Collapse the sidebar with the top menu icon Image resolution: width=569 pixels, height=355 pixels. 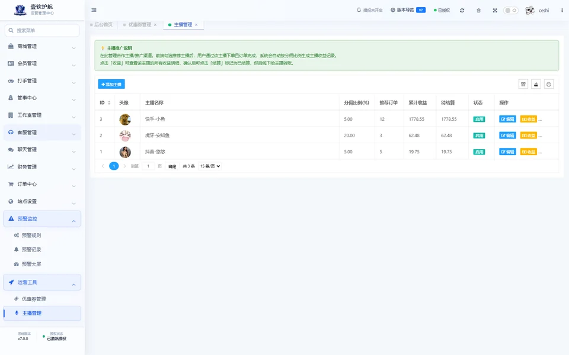[x=94, y=10]
